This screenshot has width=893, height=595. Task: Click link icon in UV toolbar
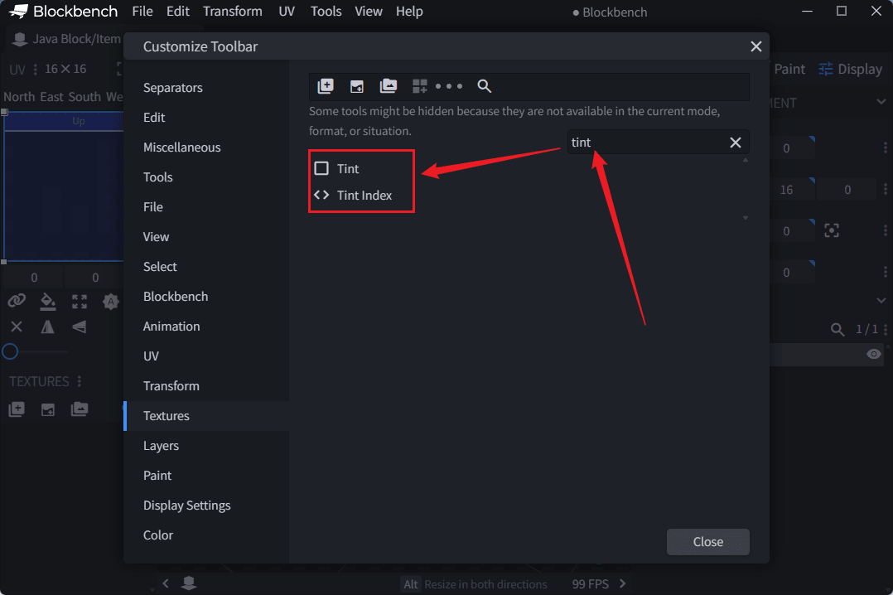[17, 300]
